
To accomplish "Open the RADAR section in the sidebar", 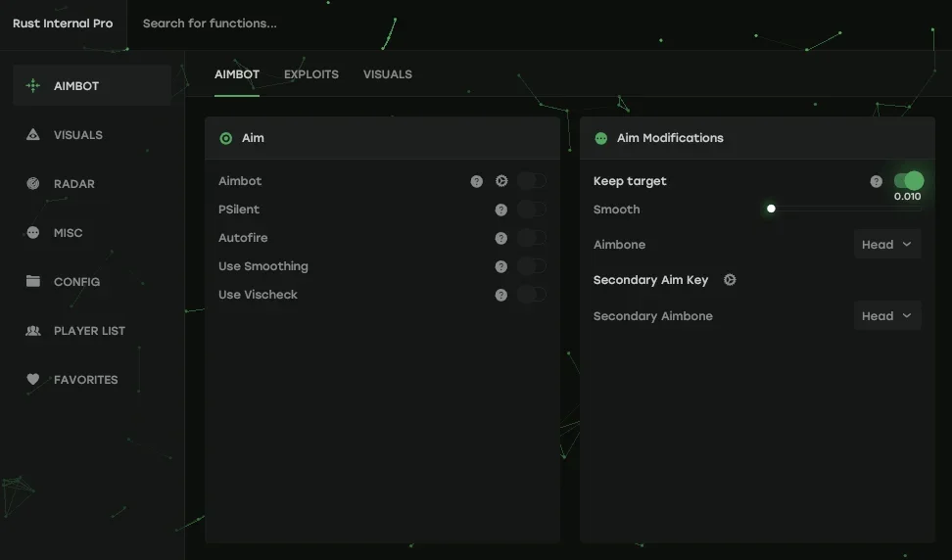I will (92, 184).
